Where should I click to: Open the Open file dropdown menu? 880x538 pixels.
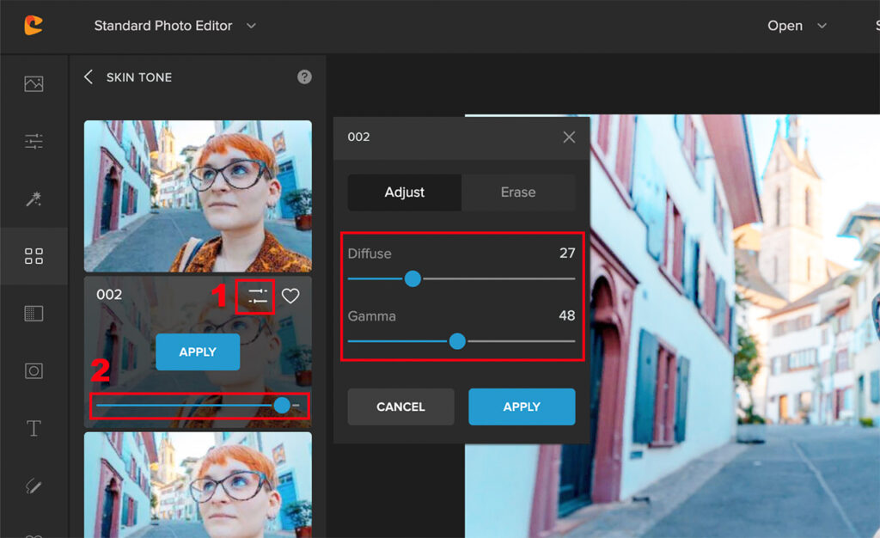[797, 26]
